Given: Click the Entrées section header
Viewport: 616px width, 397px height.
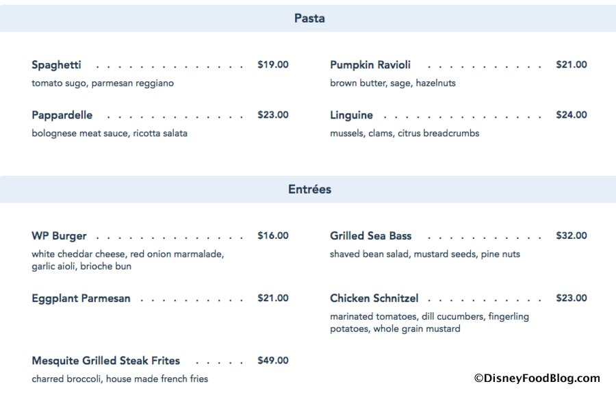Looking at the screenshot, I should tap(309, 190).
